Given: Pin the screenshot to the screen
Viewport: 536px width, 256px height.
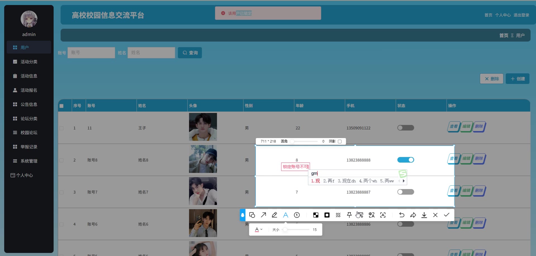Looking at the screenshot, I should click(349, 215).
